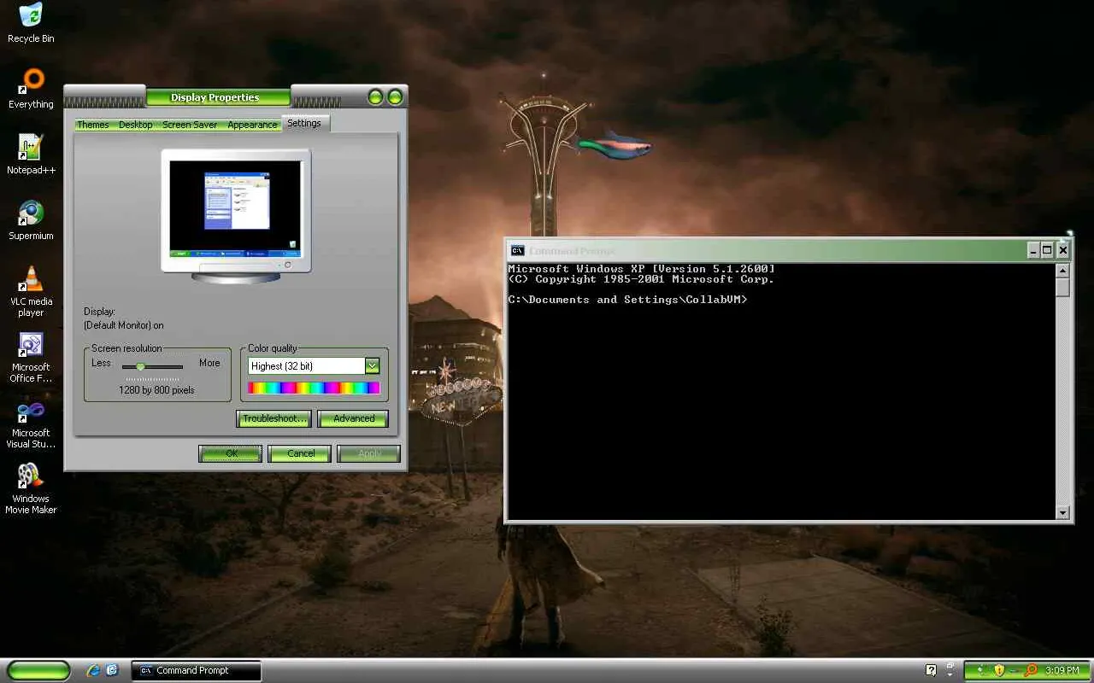
Task: Click the Screen resolution slider handle
Action: (x=140, y=366)
